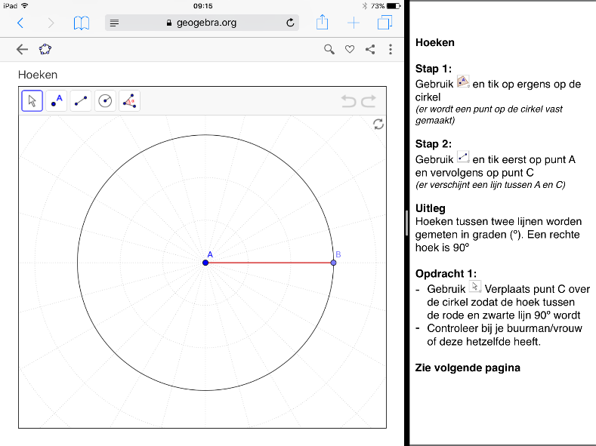
Task: Select the Move arrow tool
Action: [32, 101]
